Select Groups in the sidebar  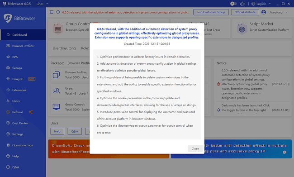pyautogui.click(x=23, y=68)
